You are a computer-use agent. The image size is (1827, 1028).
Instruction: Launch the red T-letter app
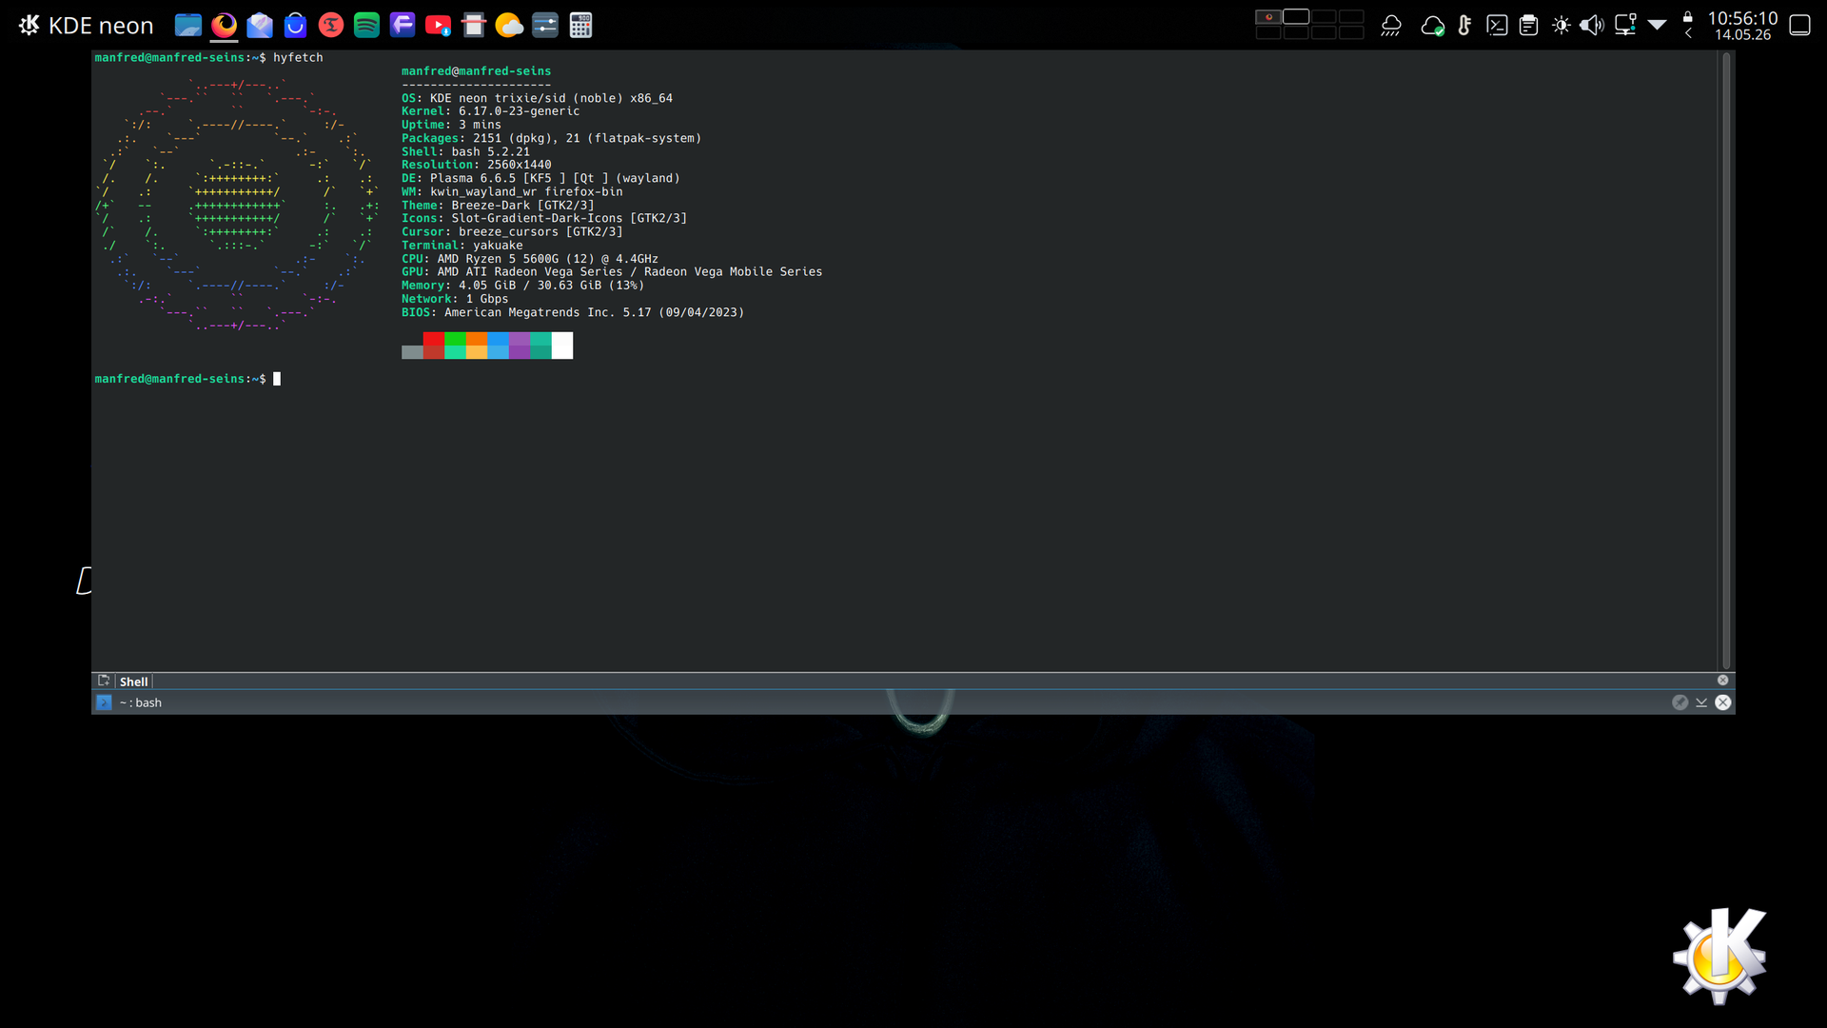point(331,26)
